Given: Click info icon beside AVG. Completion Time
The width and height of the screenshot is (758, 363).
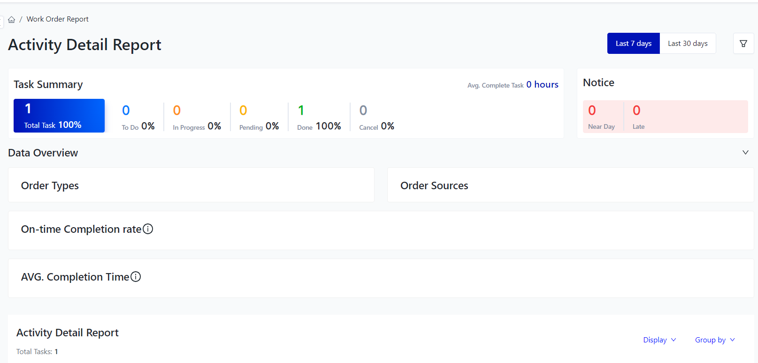Looking at the screenshot, I should 136,277.
